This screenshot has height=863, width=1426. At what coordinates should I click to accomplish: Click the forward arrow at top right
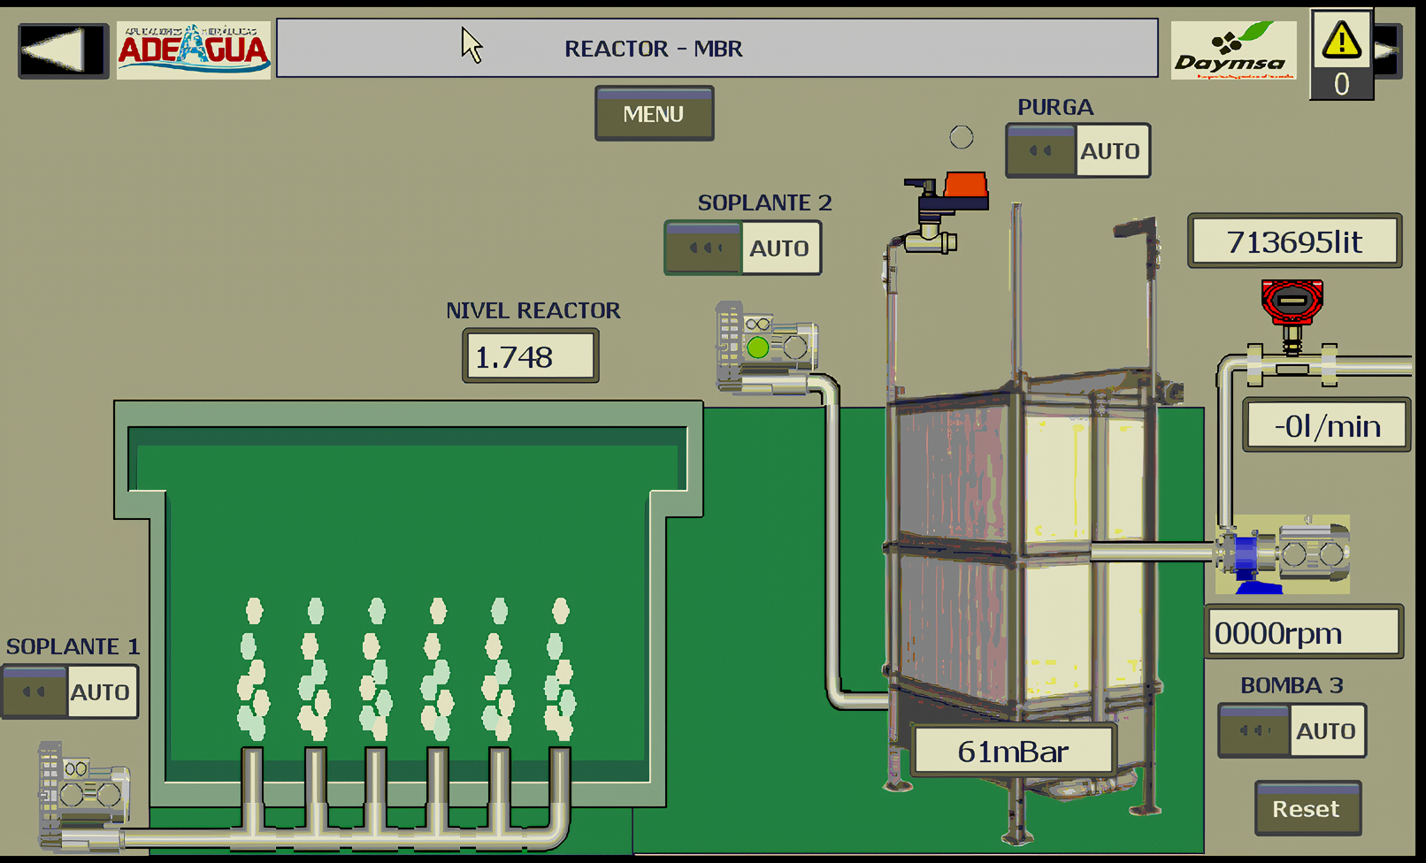(1388, 51)
